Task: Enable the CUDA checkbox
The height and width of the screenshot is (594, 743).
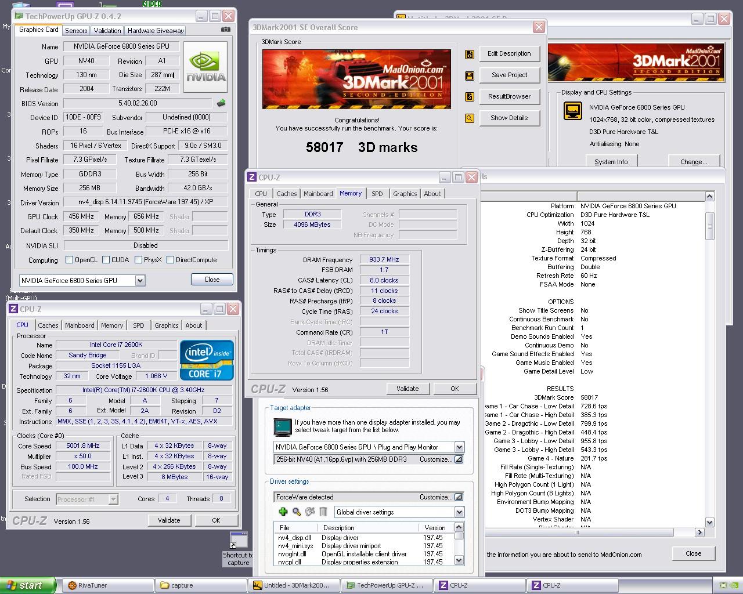Action: 106,260
